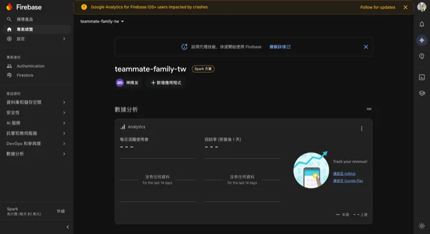
Task: Open the 連結至 AdMob link
Action: pos(344,173)
